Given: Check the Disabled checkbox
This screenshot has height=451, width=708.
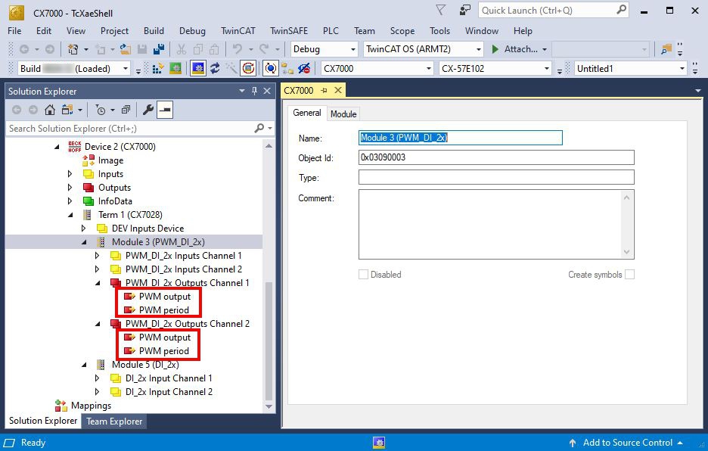Looking at the screenshot, I should (363, 275).
